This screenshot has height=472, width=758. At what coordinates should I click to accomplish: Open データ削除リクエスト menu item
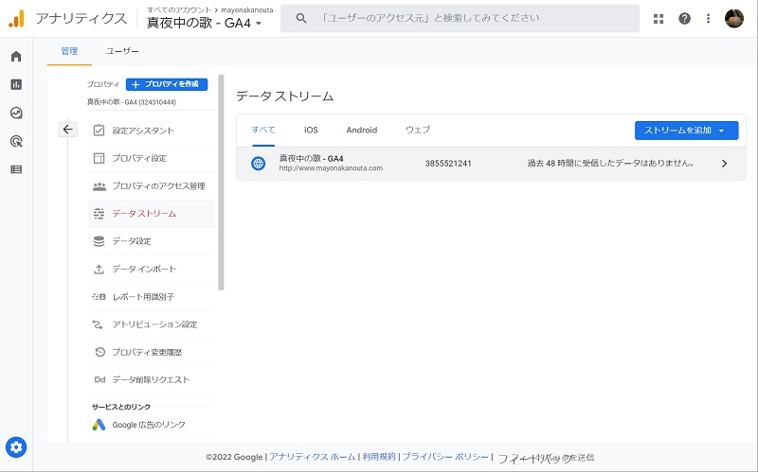point(152,379)
